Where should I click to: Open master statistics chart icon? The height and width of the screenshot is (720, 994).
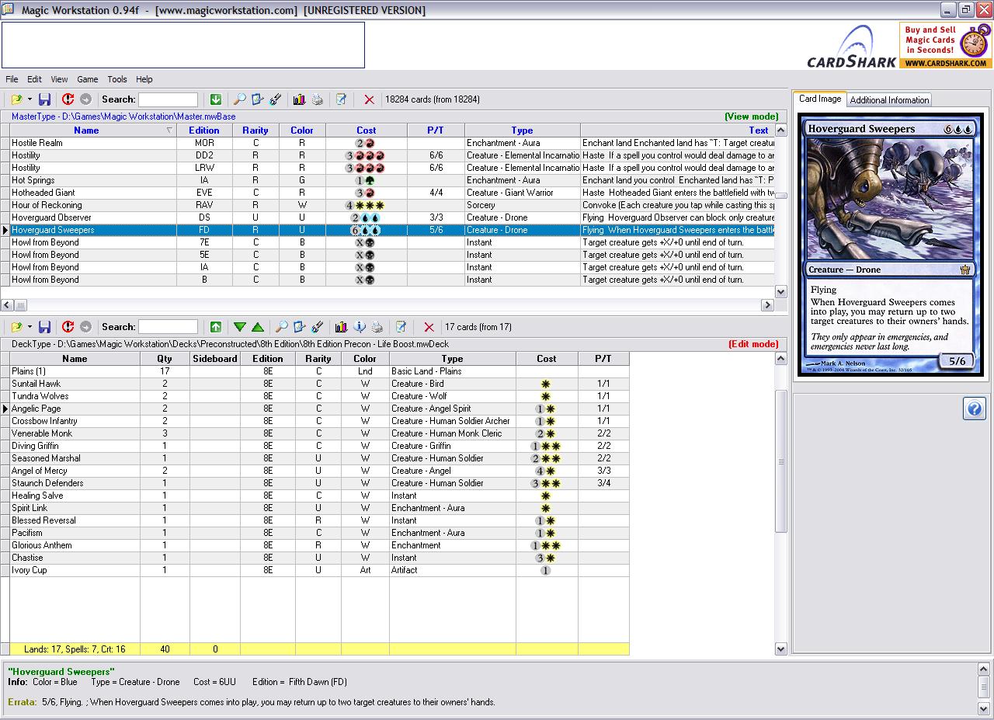pyautogui.click(x=299, y=99)
